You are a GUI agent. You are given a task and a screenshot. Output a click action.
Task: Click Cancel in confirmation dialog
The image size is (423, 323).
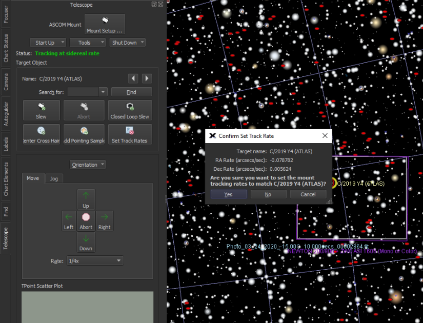(308, 194)
